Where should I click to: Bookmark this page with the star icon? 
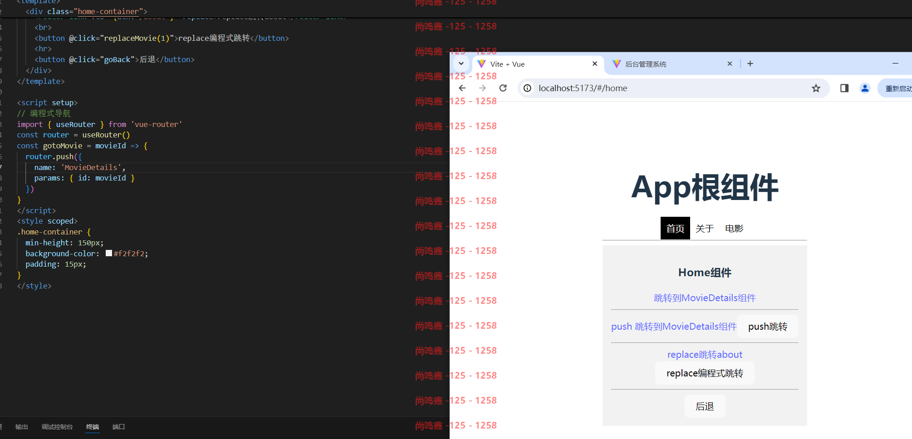pos(816,88)
